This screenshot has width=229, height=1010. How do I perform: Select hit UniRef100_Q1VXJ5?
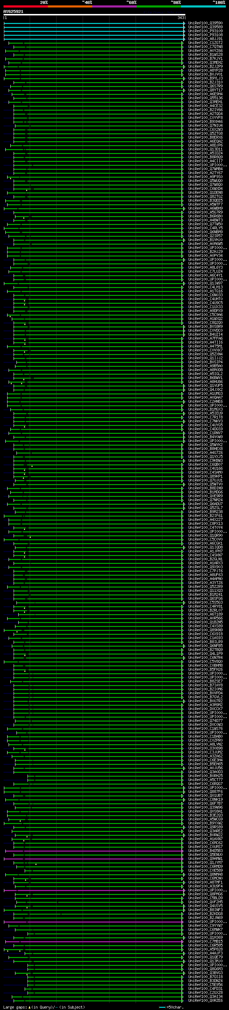tap(205, 456)
